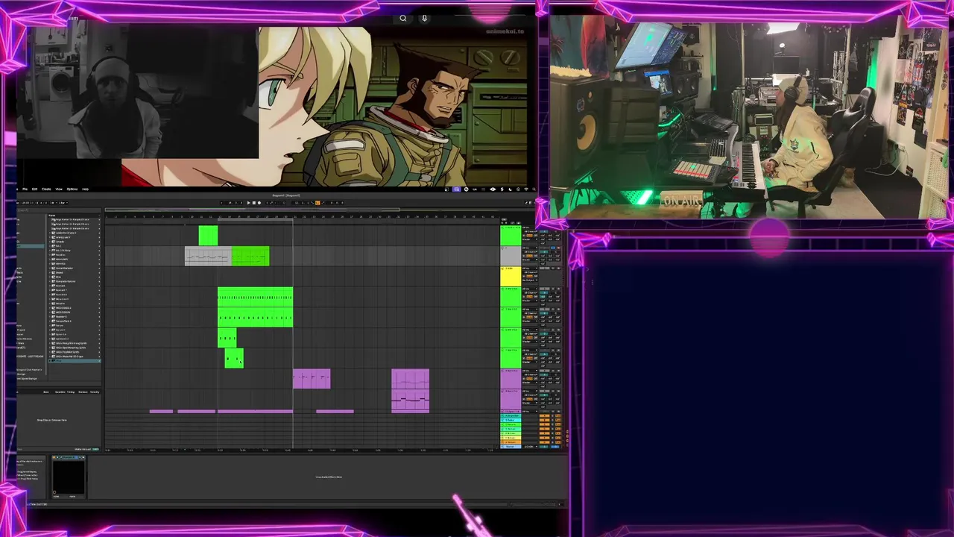Open the File menu in Ableton
This screenshot has height=537, width=954.
[25, 189]
